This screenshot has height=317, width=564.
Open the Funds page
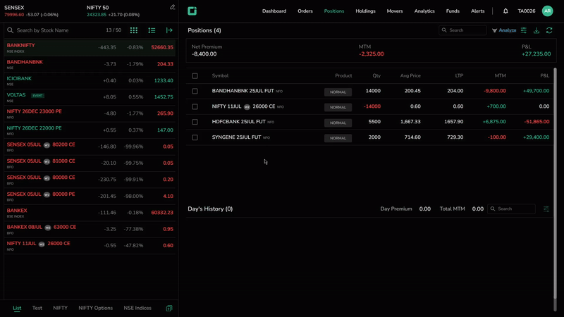(x=453, y=11)
